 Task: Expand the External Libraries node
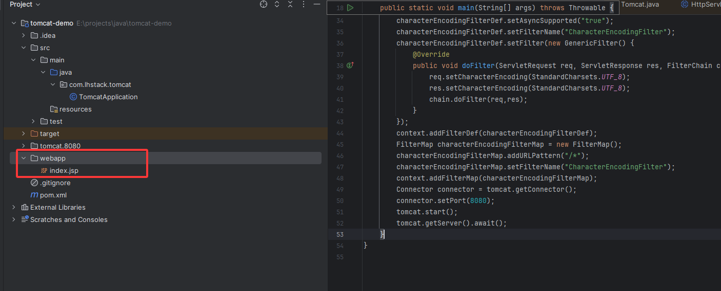[14, 208]
